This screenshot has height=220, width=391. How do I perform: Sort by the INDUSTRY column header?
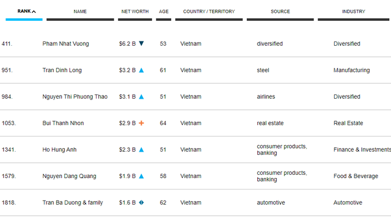point(354,12)
